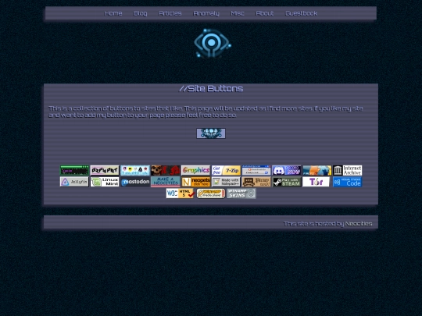
Task: Open the small dialog-window style button
Action: pyautogui.click(x=256, y=170)
